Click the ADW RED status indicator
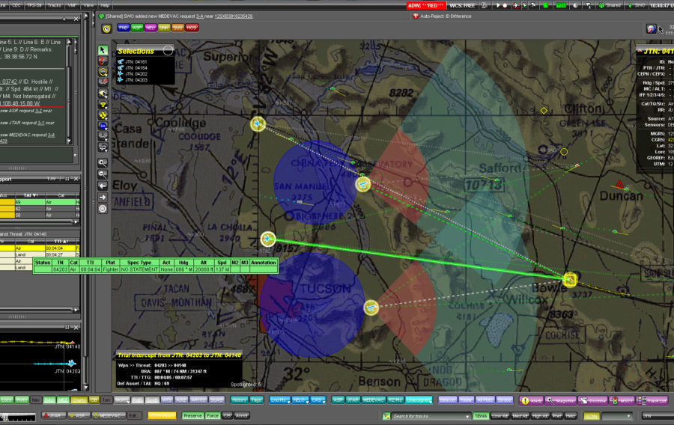This screenshot has height=425, width=674. tap(426, 5)
